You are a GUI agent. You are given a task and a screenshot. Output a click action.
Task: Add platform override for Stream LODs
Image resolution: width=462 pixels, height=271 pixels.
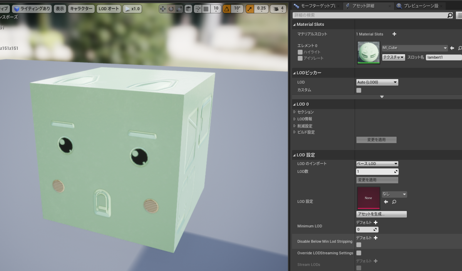pos(375,261)
